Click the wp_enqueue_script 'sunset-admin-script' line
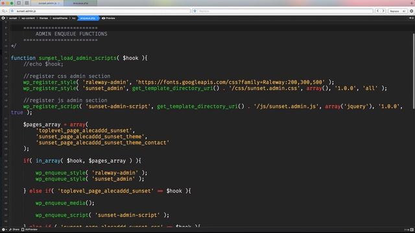The width and height of the screenshot is (415, 233). point(102,215)
